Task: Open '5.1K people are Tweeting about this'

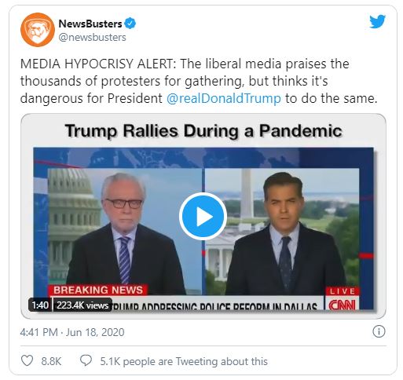Action: (x=184, y=361)
